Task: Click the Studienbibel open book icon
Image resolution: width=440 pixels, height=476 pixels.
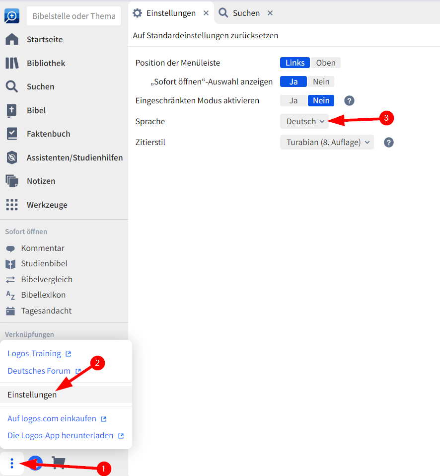Action: (x=10, y=264)
